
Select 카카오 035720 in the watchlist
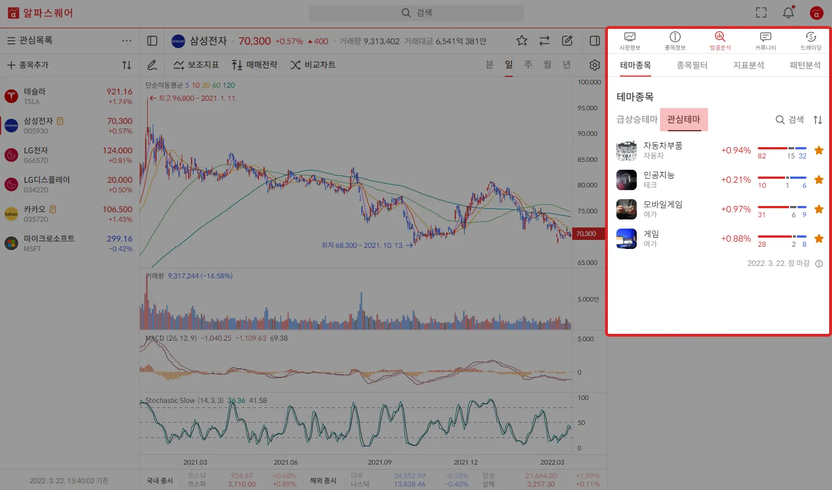[x=70, y=214]
